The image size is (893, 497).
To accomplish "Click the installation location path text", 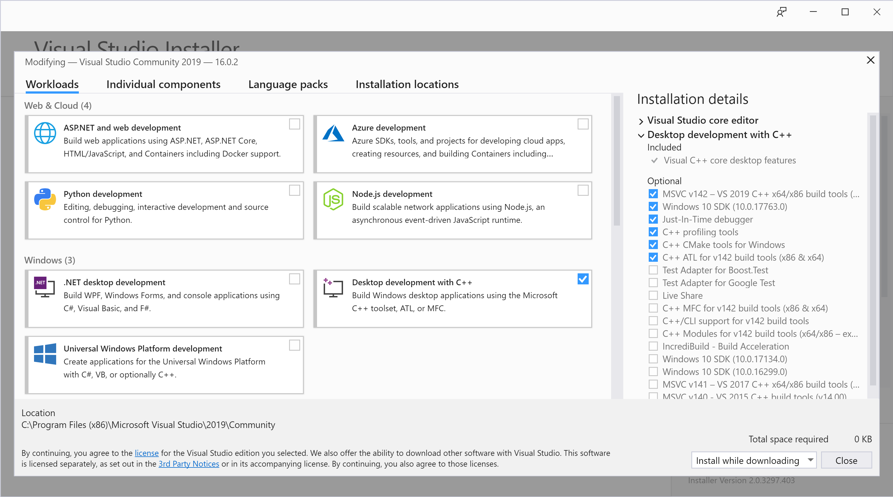I will pyautogui.click(x=148, y=425).
